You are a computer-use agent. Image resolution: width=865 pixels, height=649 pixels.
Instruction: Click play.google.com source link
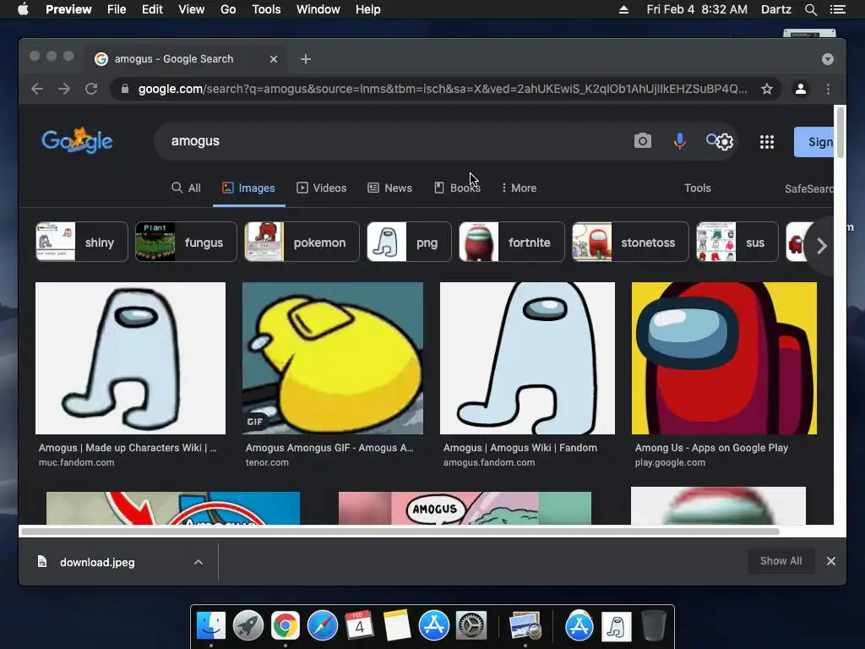670,462
